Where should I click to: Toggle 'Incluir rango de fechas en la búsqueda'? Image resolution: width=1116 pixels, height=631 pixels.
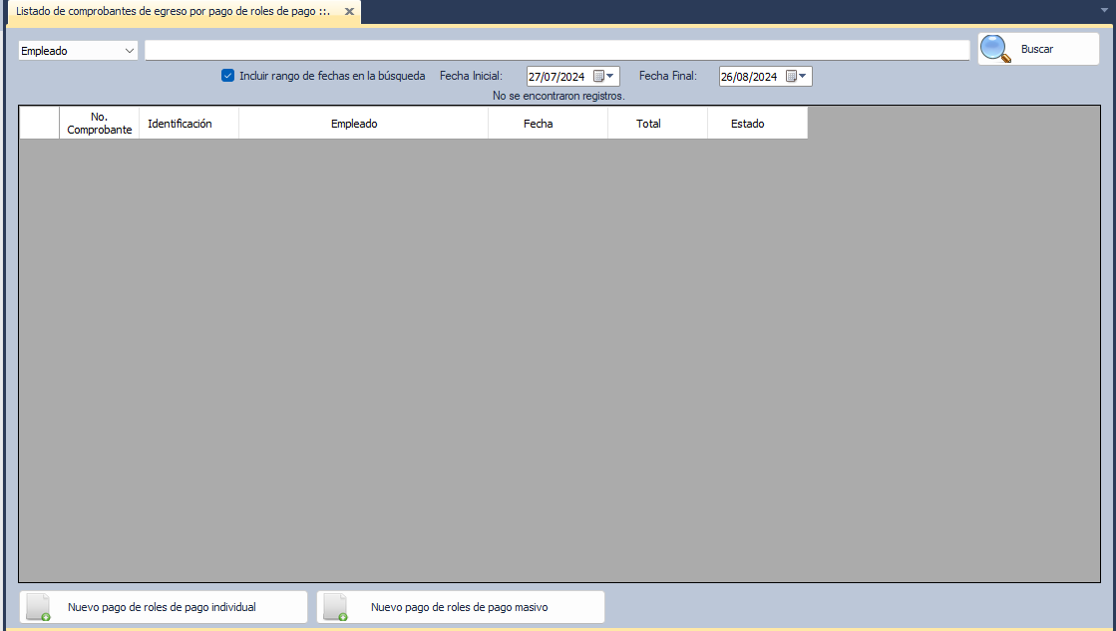click(x=227, y=76)
